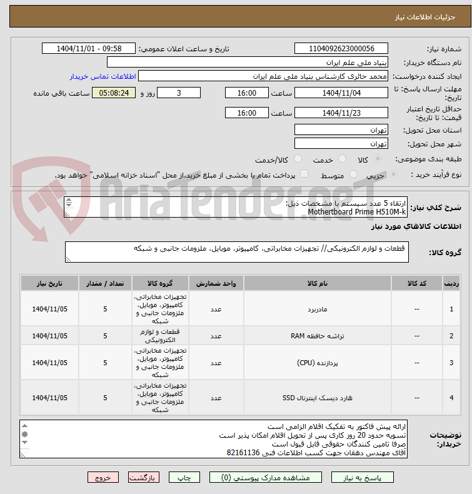The image size is (472, 494).
Task: Click the جزئیات اطلاعات نیاز page title
Action: tap(424, 17)
